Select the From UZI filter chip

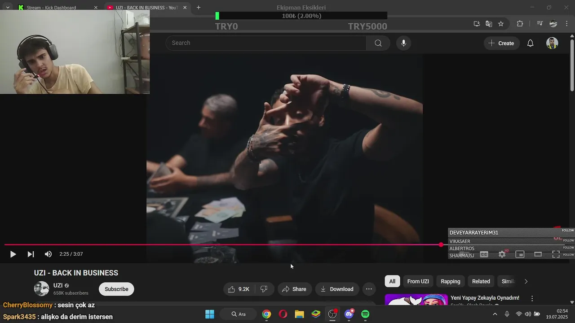click(x=418, y=281)
